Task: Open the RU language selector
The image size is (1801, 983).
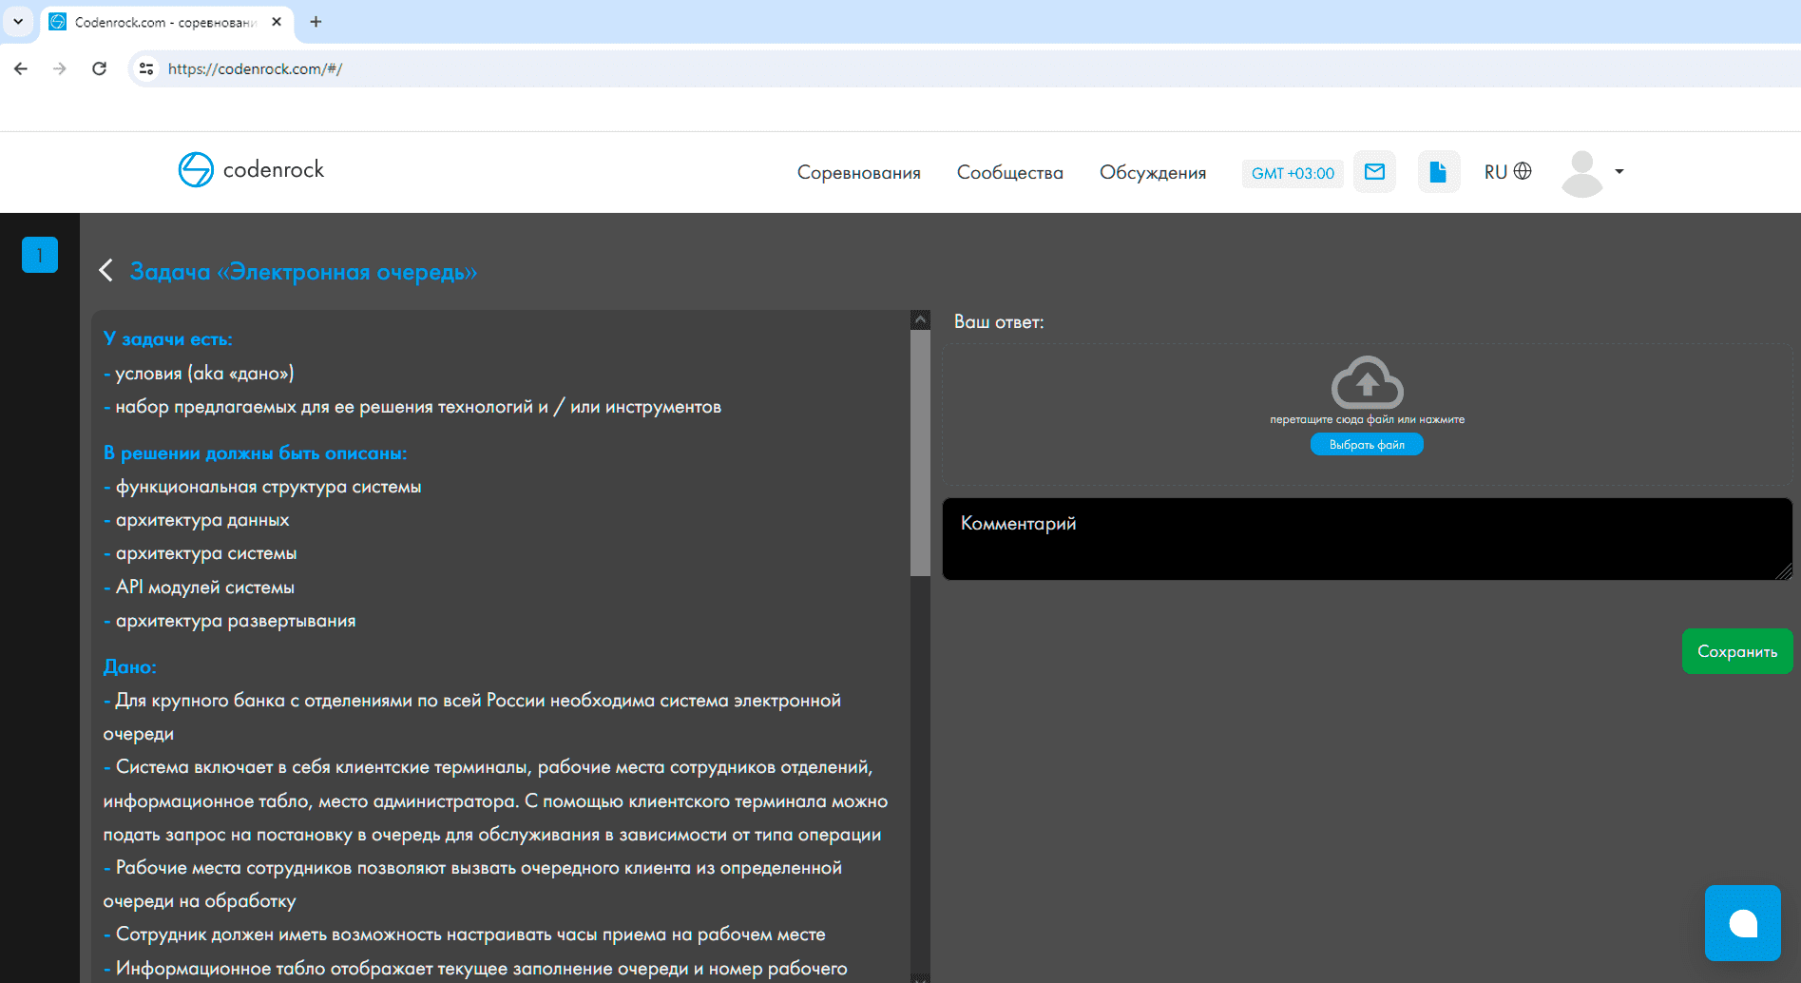Action: (x=1507, y=172)
